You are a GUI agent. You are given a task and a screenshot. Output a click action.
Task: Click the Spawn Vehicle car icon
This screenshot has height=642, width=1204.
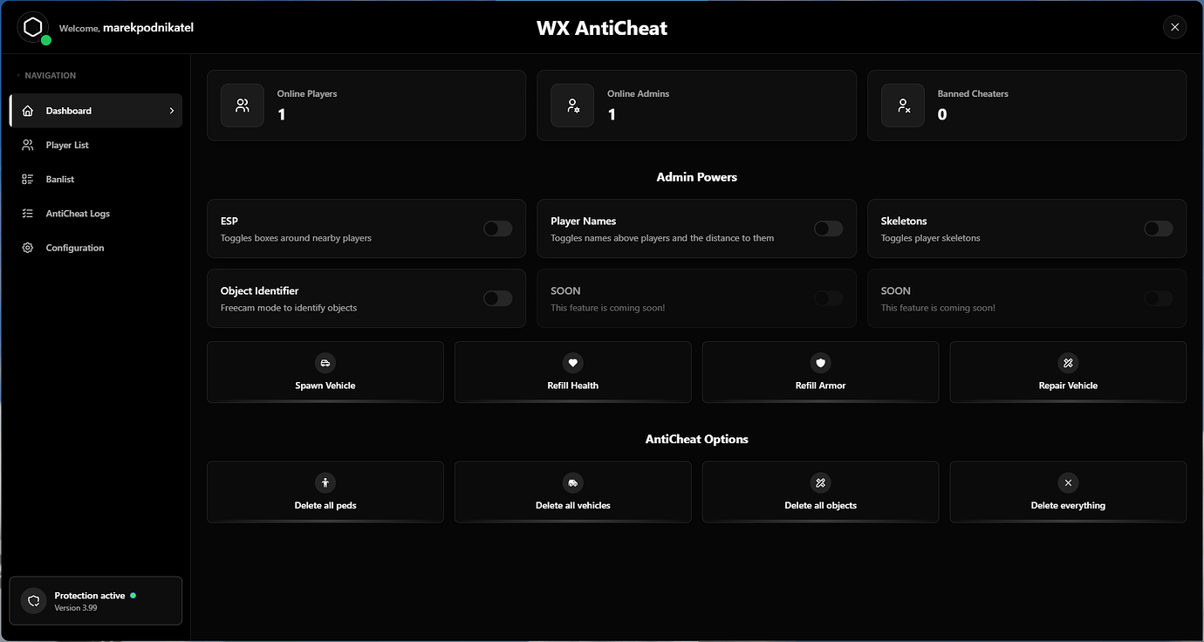pos(325,363)
